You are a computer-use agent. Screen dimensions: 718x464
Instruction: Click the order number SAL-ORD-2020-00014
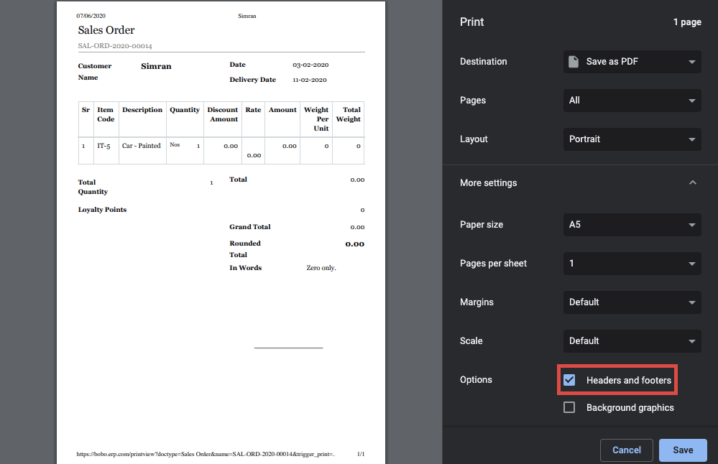[x=115, y=46]
